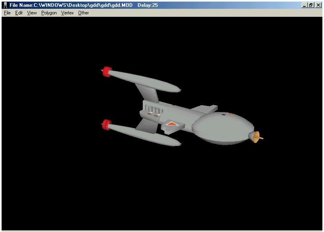Restore down the model editor window
Image resolution: width=324 pixels, height=232 pixels.
point(311,5)
